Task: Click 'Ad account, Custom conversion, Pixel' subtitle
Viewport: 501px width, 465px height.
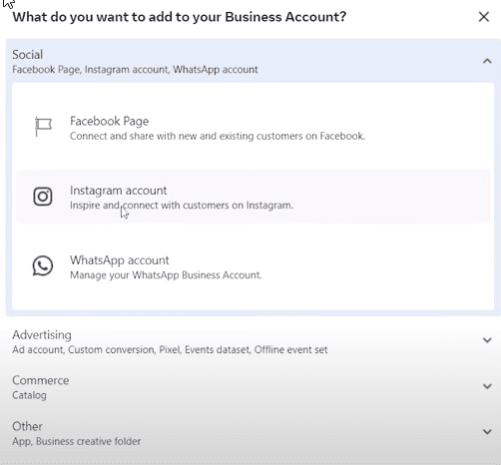Action: coord(170,349)
